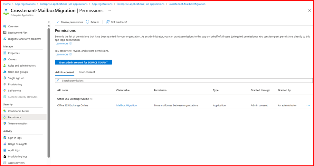Open Overview in the sidebar
The image size is (314, 166).
pos(13,26)
